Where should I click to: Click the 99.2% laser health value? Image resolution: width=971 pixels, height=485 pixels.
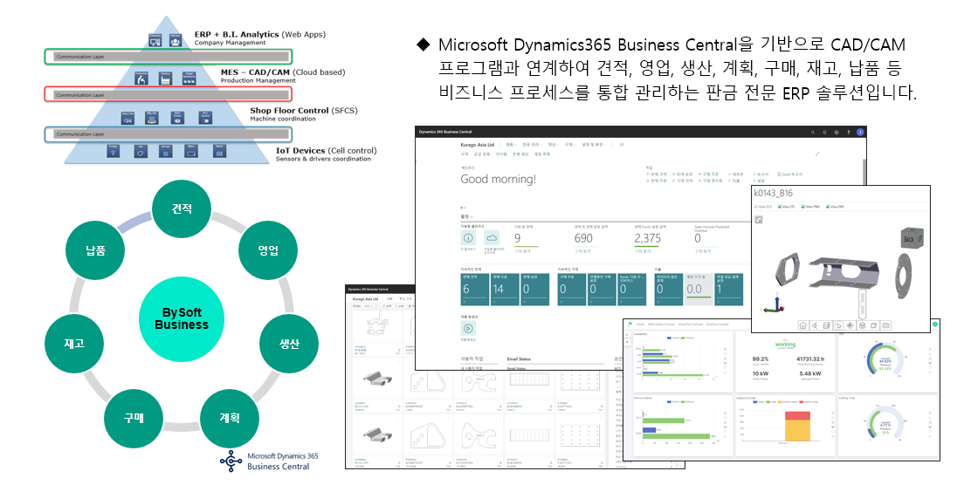(761, 359)
